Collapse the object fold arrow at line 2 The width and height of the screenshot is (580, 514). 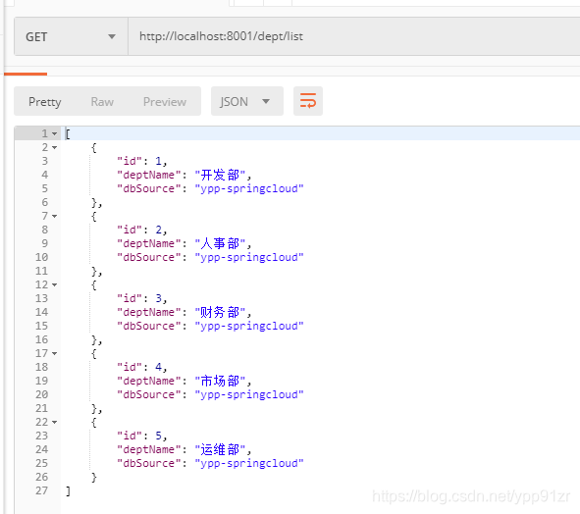click(x=55, y=147)
